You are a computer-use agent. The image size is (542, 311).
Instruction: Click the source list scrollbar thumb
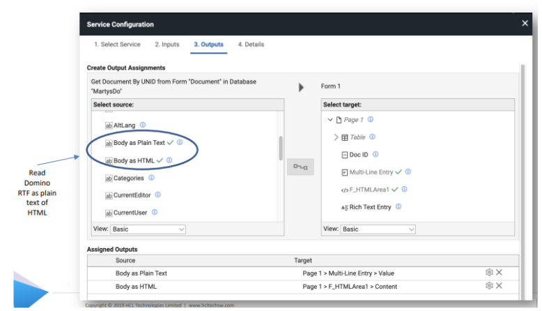[x=281, y=148]
